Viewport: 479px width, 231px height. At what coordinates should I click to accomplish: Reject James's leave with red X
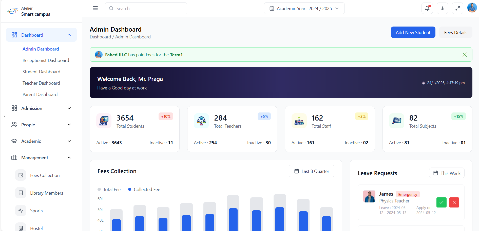pyautogui.click(x=454, y=202)
